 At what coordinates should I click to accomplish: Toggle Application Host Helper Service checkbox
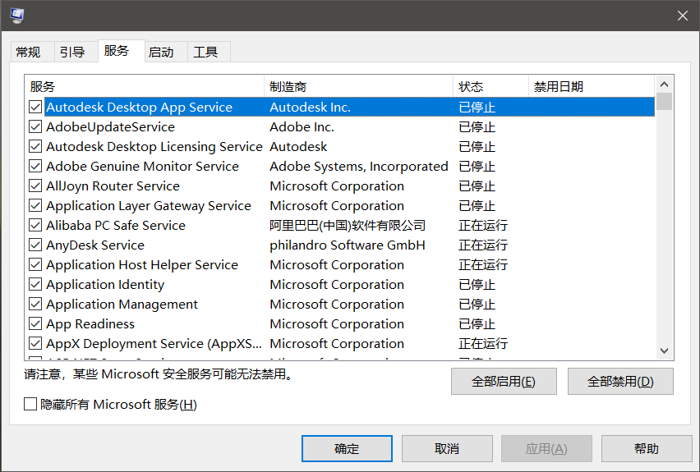click(x=35, y=264)
